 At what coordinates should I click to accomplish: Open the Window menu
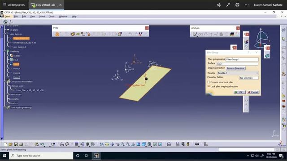[x=63, y=17]
